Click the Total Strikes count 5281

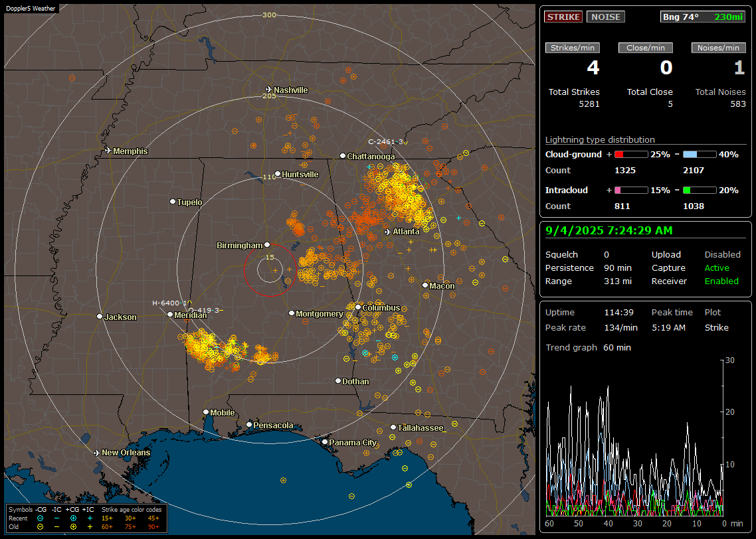click(x=589, y=104)
